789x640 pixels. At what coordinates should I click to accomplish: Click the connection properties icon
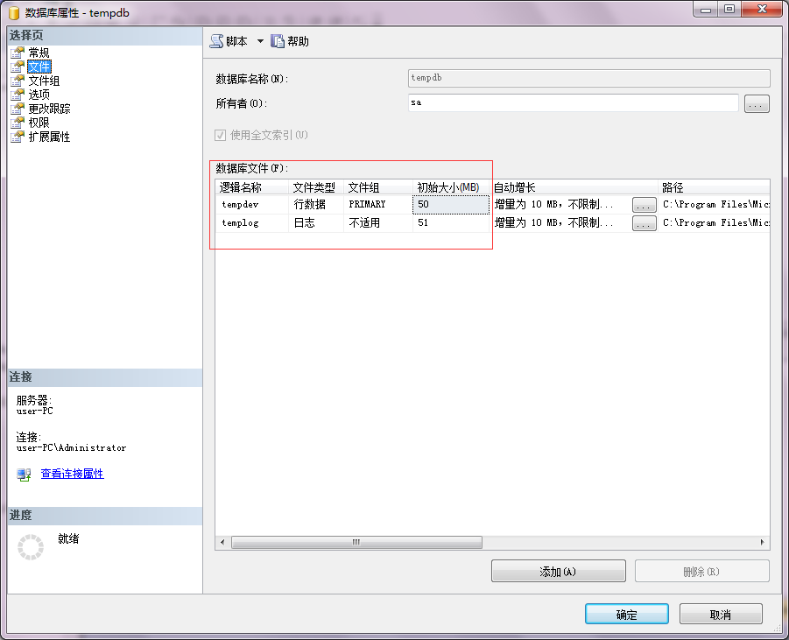tap(24, 475)
